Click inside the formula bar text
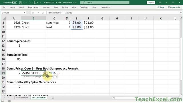This screenshot has height=103, width=183. [x=60, y=13]
